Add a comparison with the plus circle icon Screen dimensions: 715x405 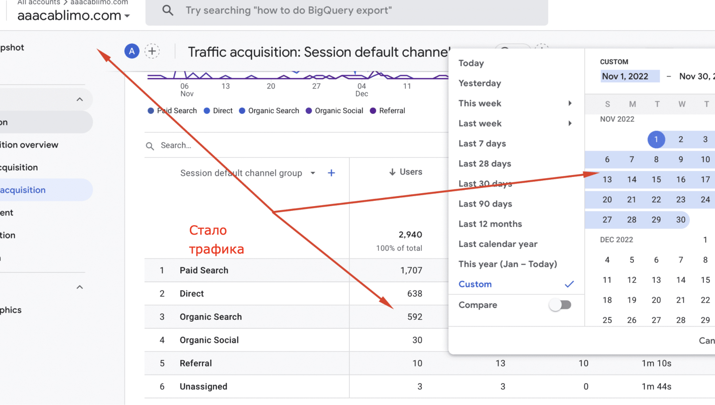pyautogui.click(x=152, y=51)
